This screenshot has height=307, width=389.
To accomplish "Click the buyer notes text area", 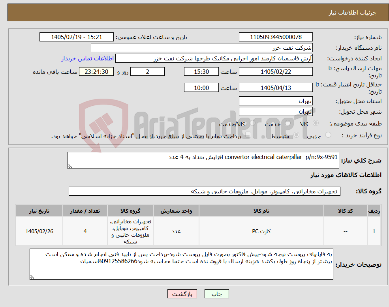I will [181, 264].
